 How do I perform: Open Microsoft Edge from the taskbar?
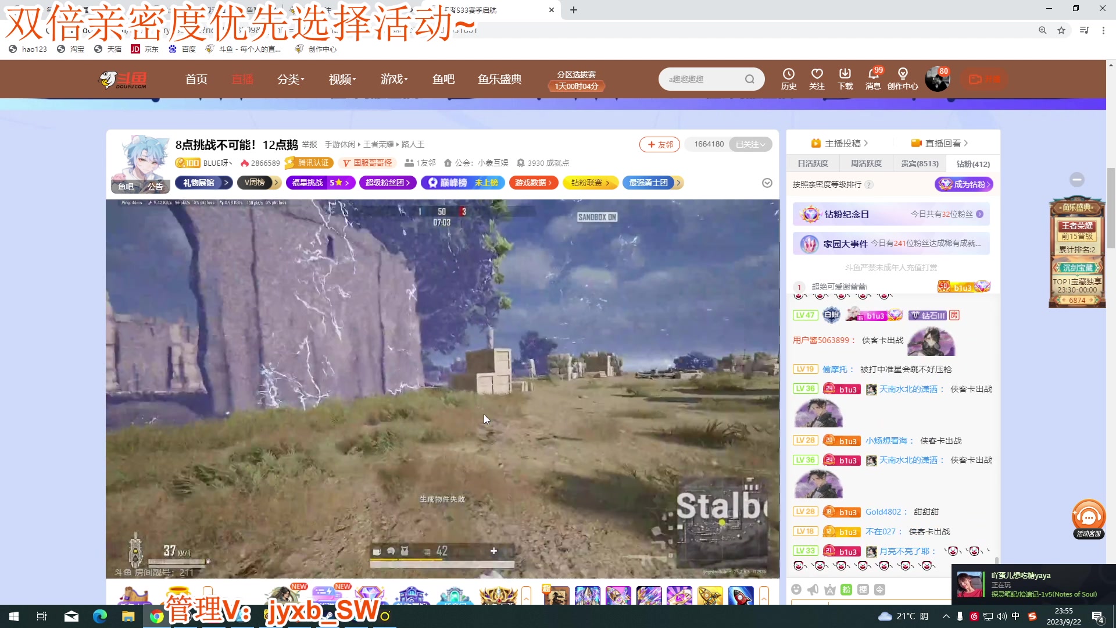[x=100, y=616]
